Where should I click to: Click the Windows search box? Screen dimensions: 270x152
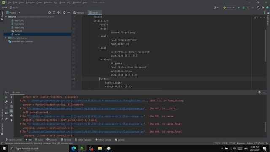[38, 148]
